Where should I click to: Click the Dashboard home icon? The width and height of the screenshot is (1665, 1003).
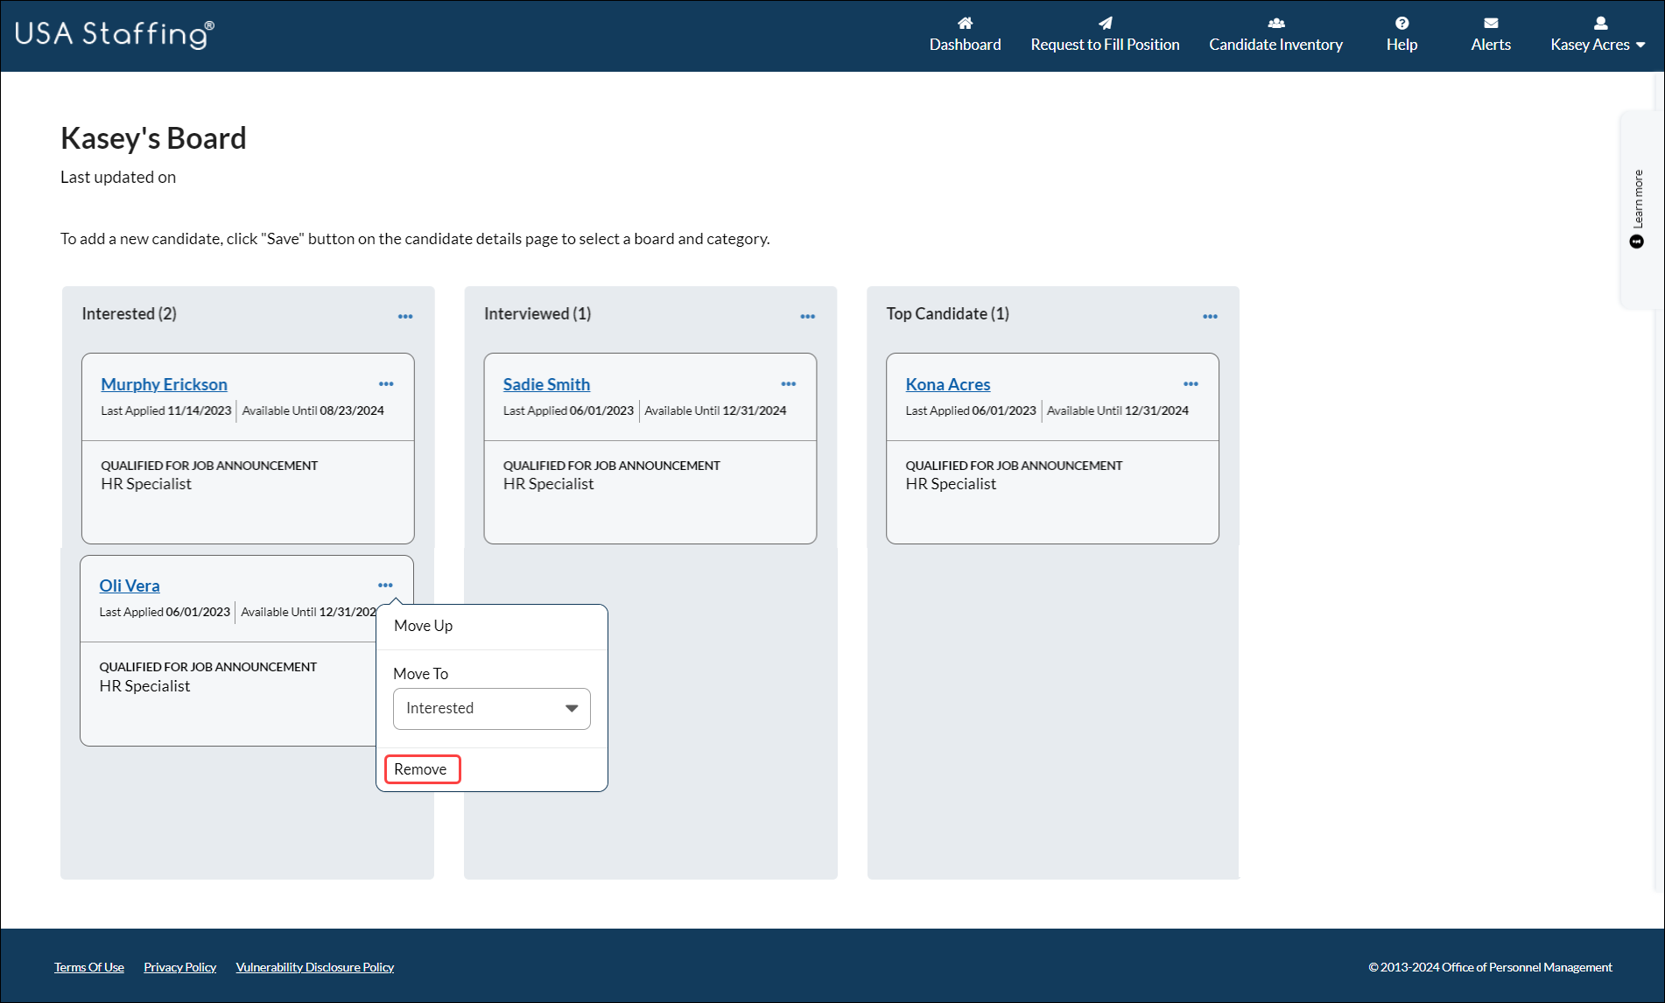click(965, 24)
